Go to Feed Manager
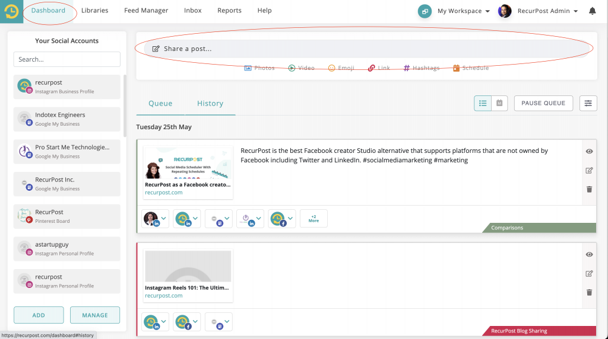608x339 pixels. pos(146,11)
